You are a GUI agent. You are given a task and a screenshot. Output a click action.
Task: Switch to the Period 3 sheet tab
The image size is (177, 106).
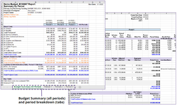click(x=69, y=87)
